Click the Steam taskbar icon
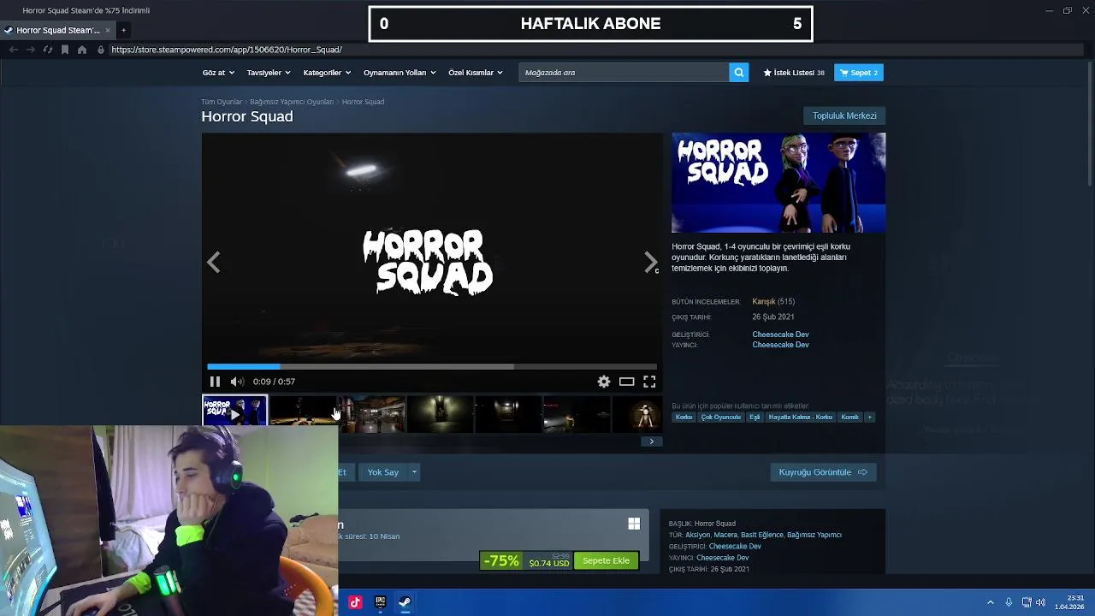The width and height of the screenshot is (1095, 616). (405, 602)
